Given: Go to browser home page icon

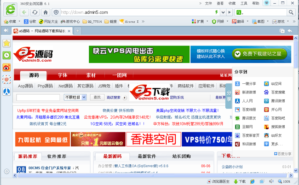Looking at the screenshot, I should pyautogui.click(x=46, y=12).
